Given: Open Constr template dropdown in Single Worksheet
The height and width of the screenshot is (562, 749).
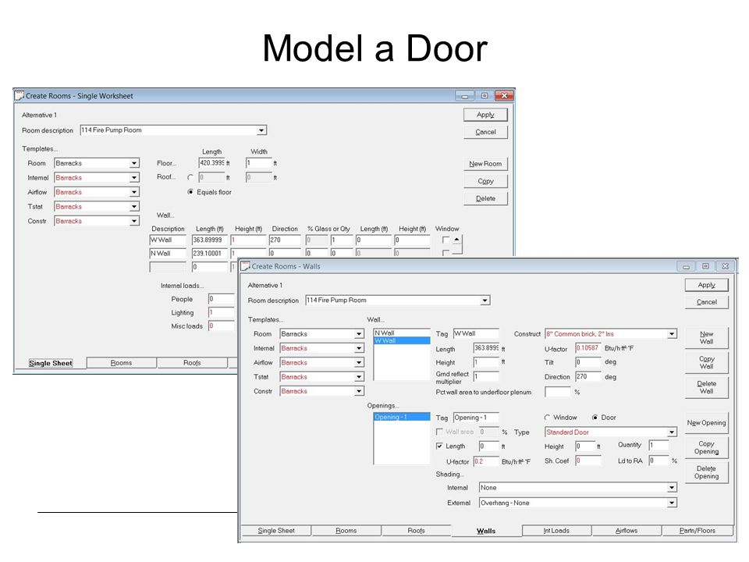Looking at the screenshot, I should [134, 221].
